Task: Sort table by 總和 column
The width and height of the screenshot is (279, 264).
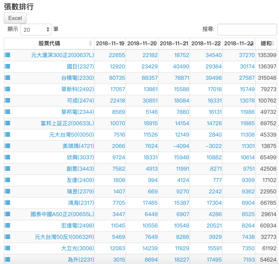Action: coord(266,44)
